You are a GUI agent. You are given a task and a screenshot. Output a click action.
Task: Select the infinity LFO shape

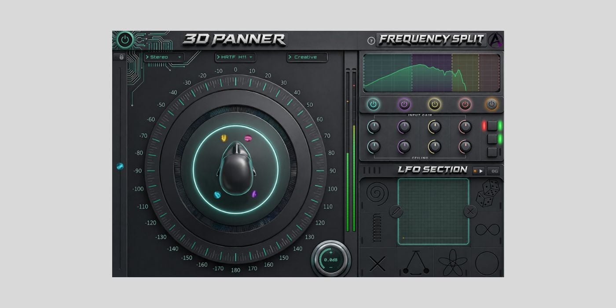tap(488, 229)
